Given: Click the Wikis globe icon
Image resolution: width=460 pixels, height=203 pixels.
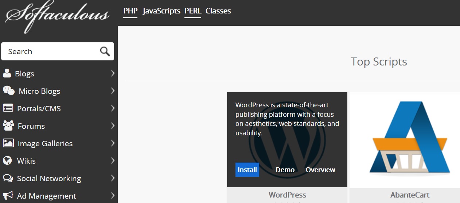Looking at the screenshot, I should 7,160.
